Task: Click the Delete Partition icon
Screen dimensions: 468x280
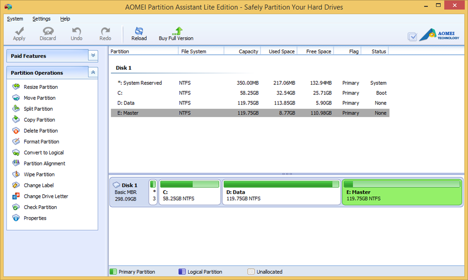Action: click(x=16, y=130)
